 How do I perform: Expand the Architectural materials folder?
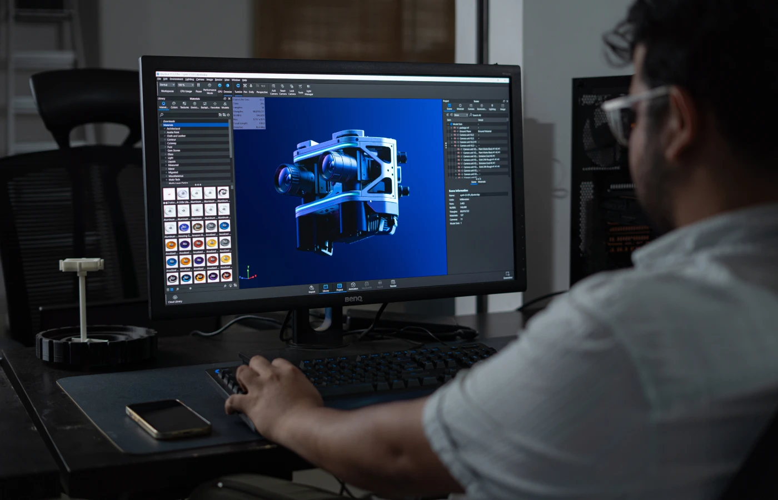pyautogui.click(x=164, y=129)
